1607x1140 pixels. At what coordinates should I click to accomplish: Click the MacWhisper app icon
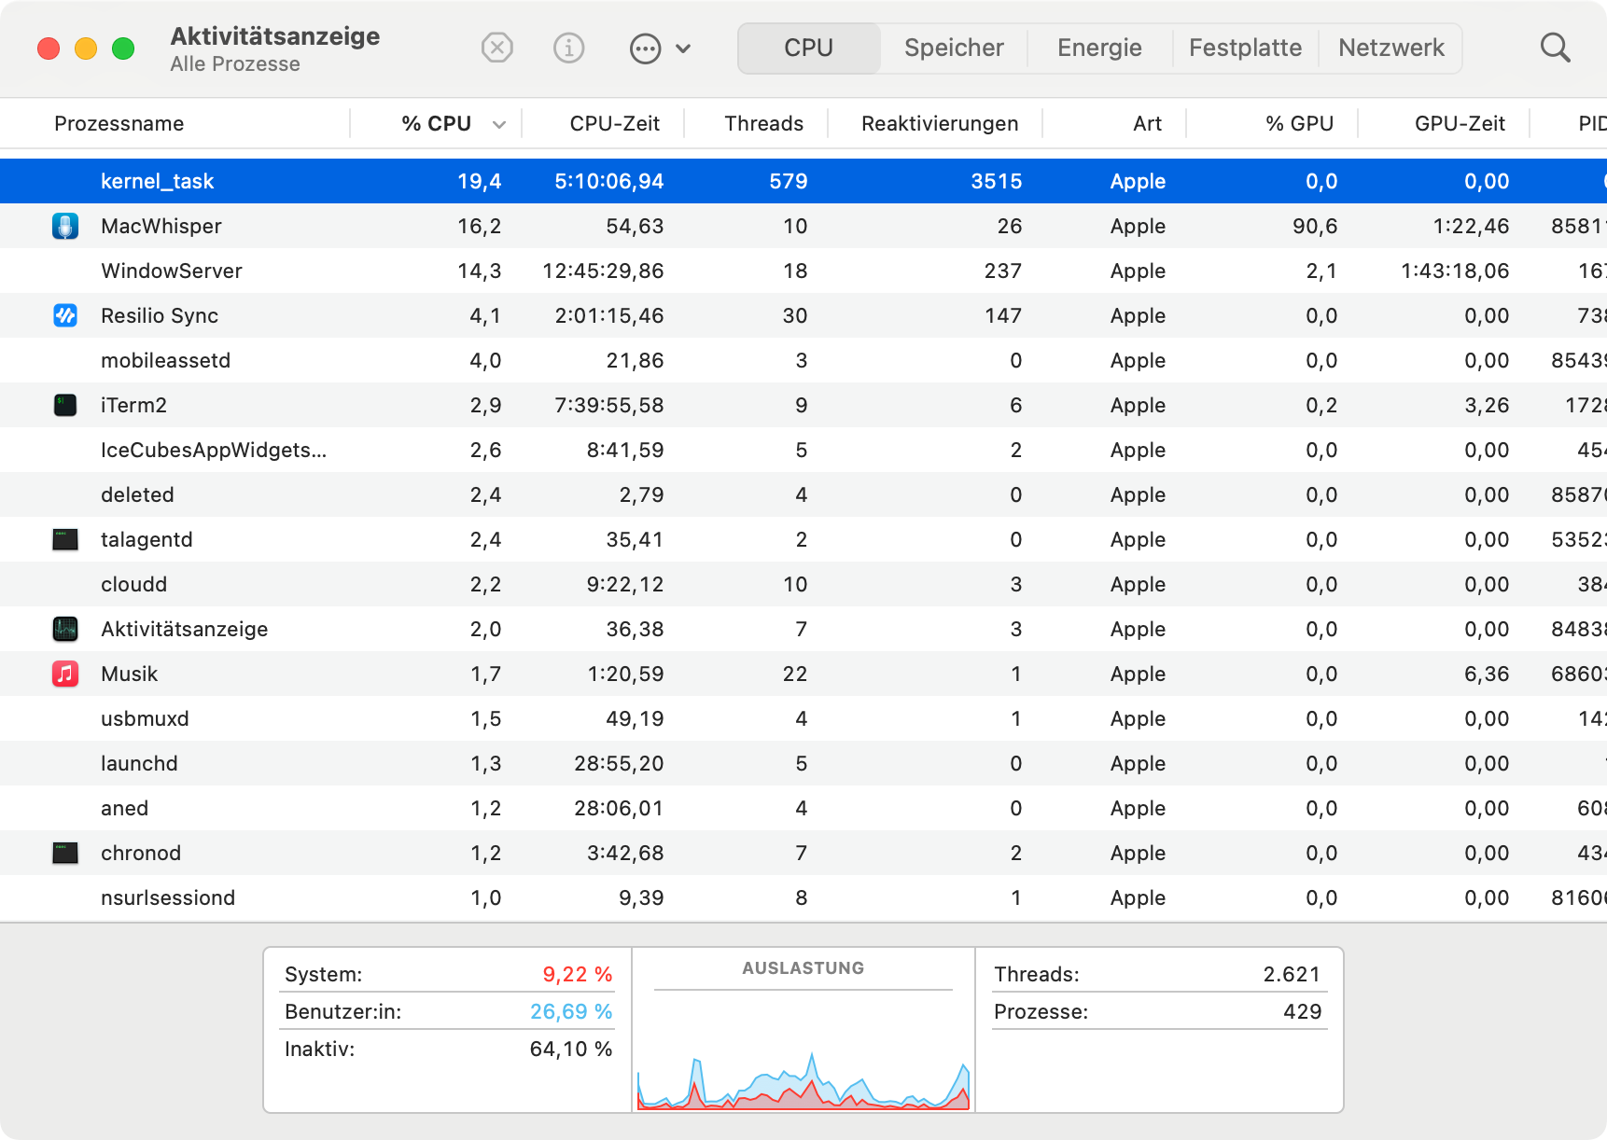(65, 226)
